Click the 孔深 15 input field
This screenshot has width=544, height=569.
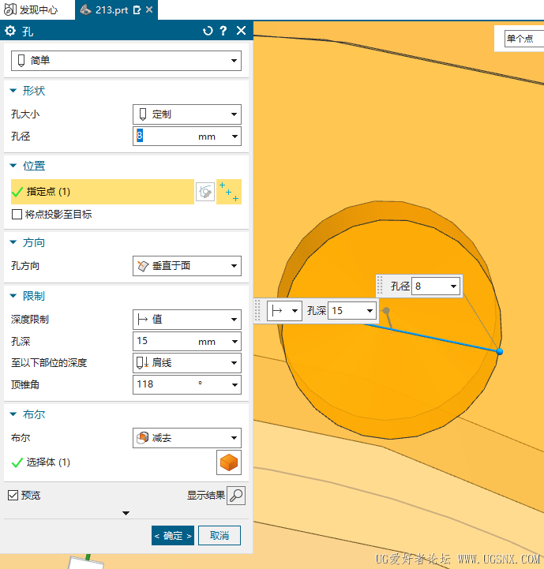[163, 341]
